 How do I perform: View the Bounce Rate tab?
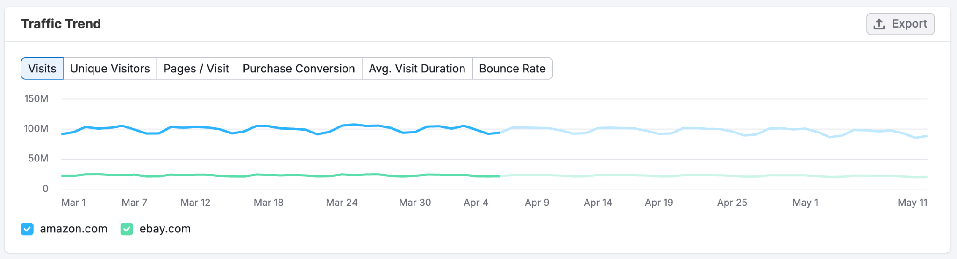(x=512, y=69)
